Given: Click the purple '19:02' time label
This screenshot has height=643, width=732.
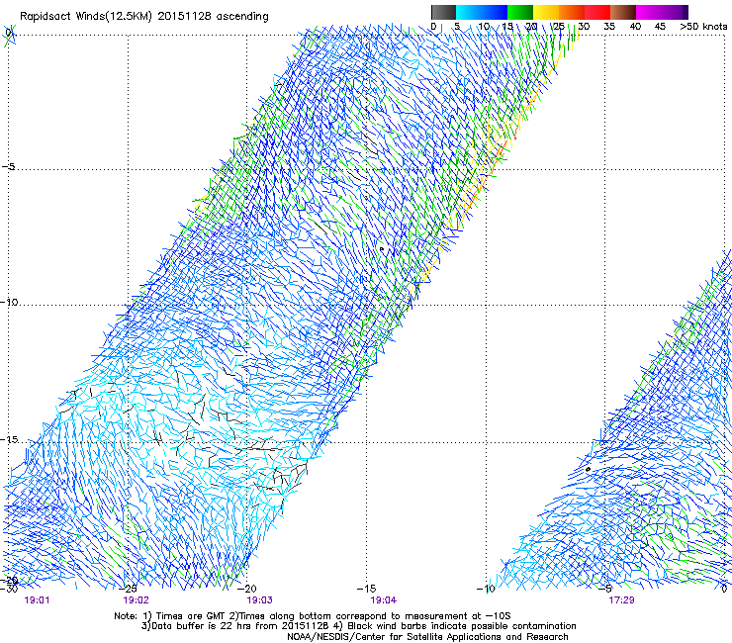Looking at the screenshot, I should [x=136, y=600].
